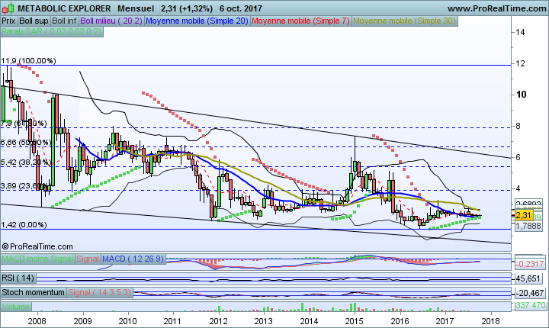Click Moyenne mobile (Simple 30) label
This screenshot has height=328, width=549.
pos(404,21)
